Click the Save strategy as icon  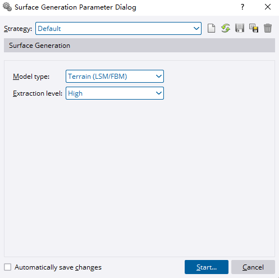point(254,29)
